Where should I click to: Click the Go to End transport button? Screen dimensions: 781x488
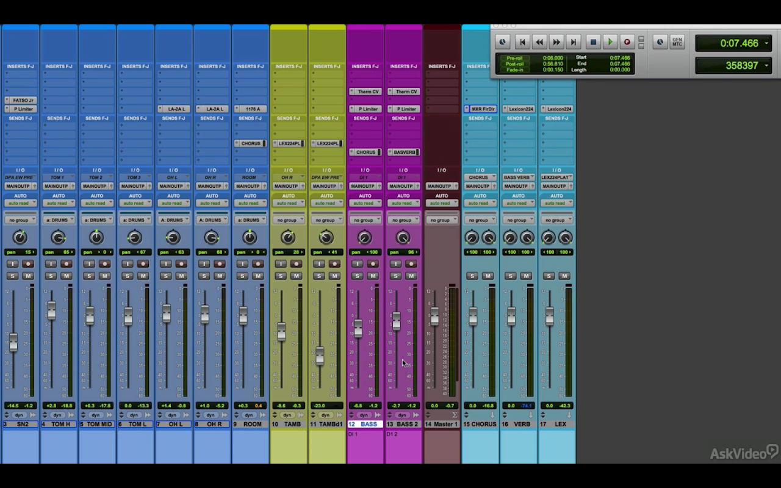573,42
